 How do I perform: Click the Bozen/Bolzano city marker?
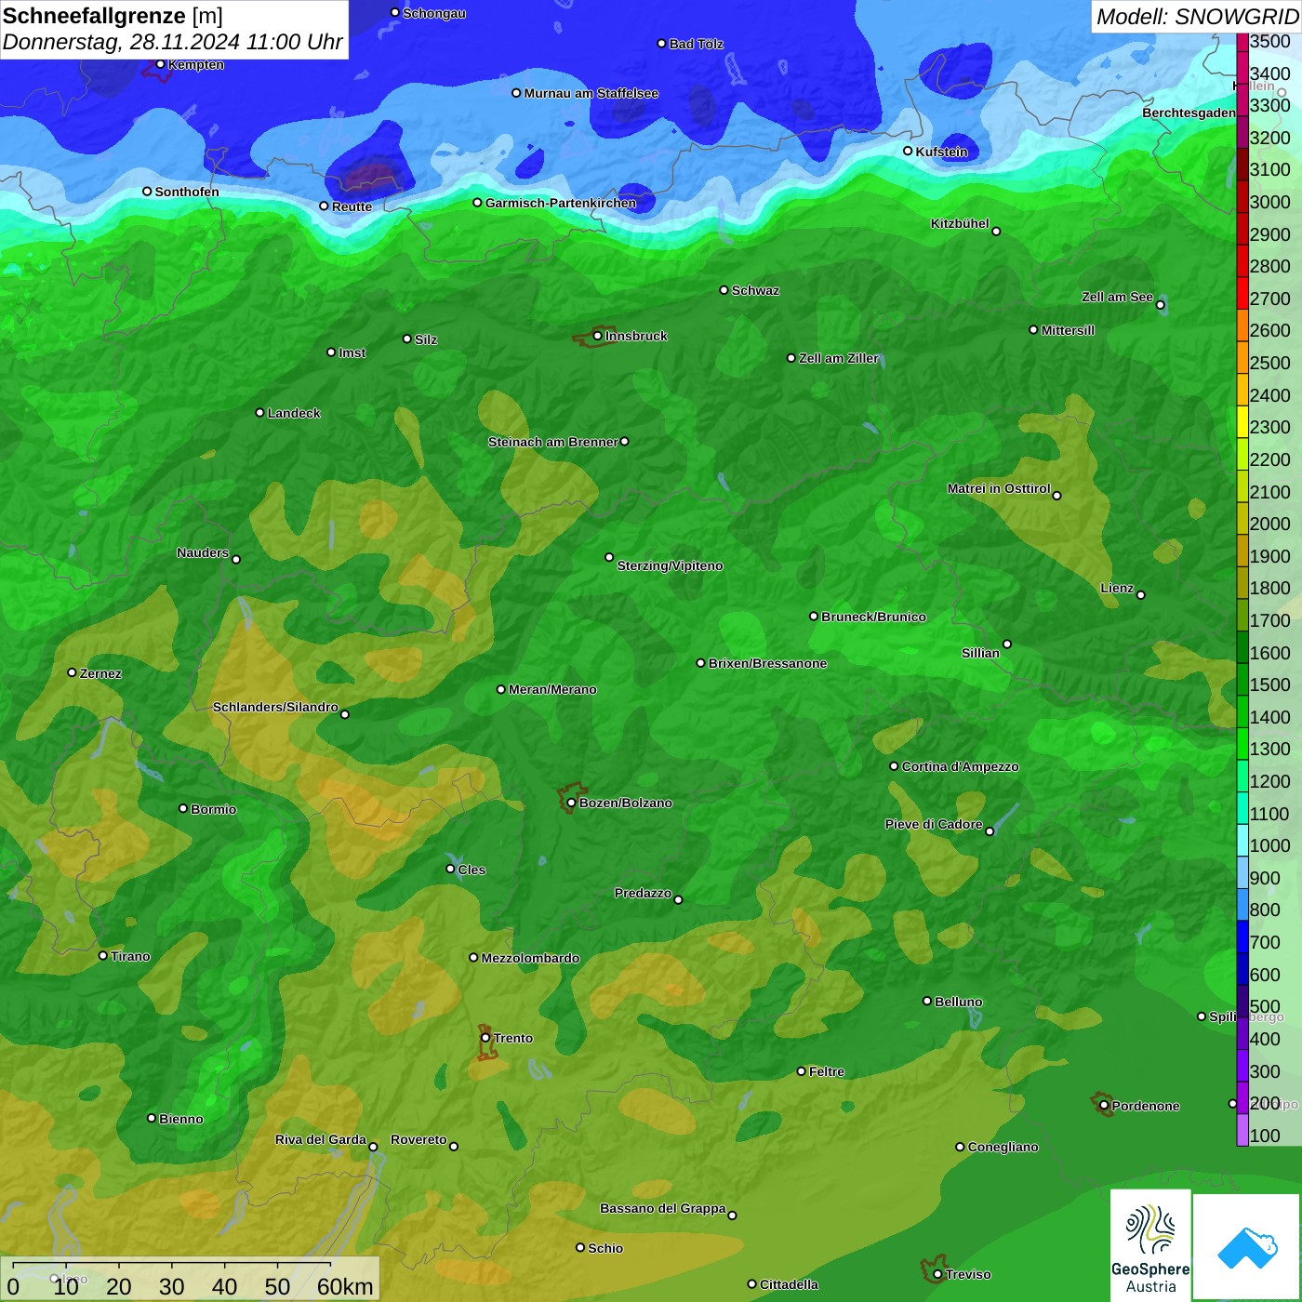click(x=571, y=803)
